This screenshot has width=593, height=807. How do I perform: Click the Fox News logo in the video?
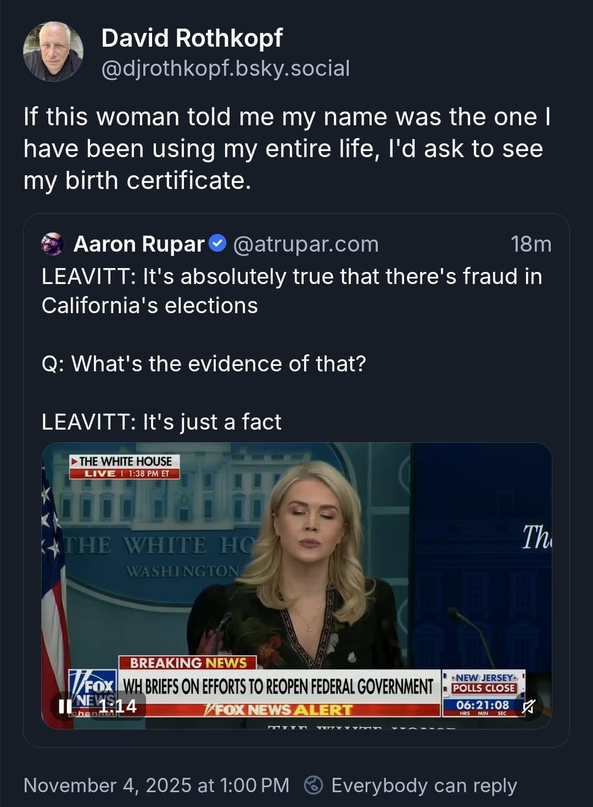point(92,690)
